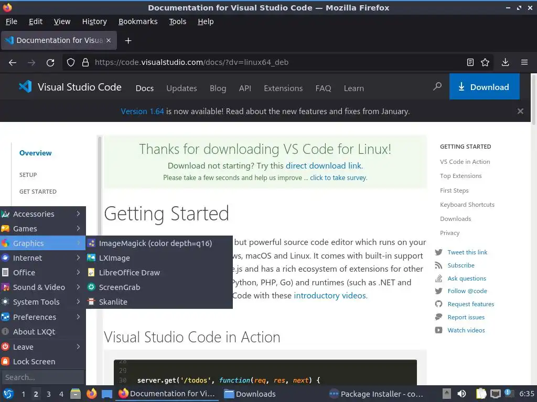Open the Bookmarks menu

[x=138, y=21]
